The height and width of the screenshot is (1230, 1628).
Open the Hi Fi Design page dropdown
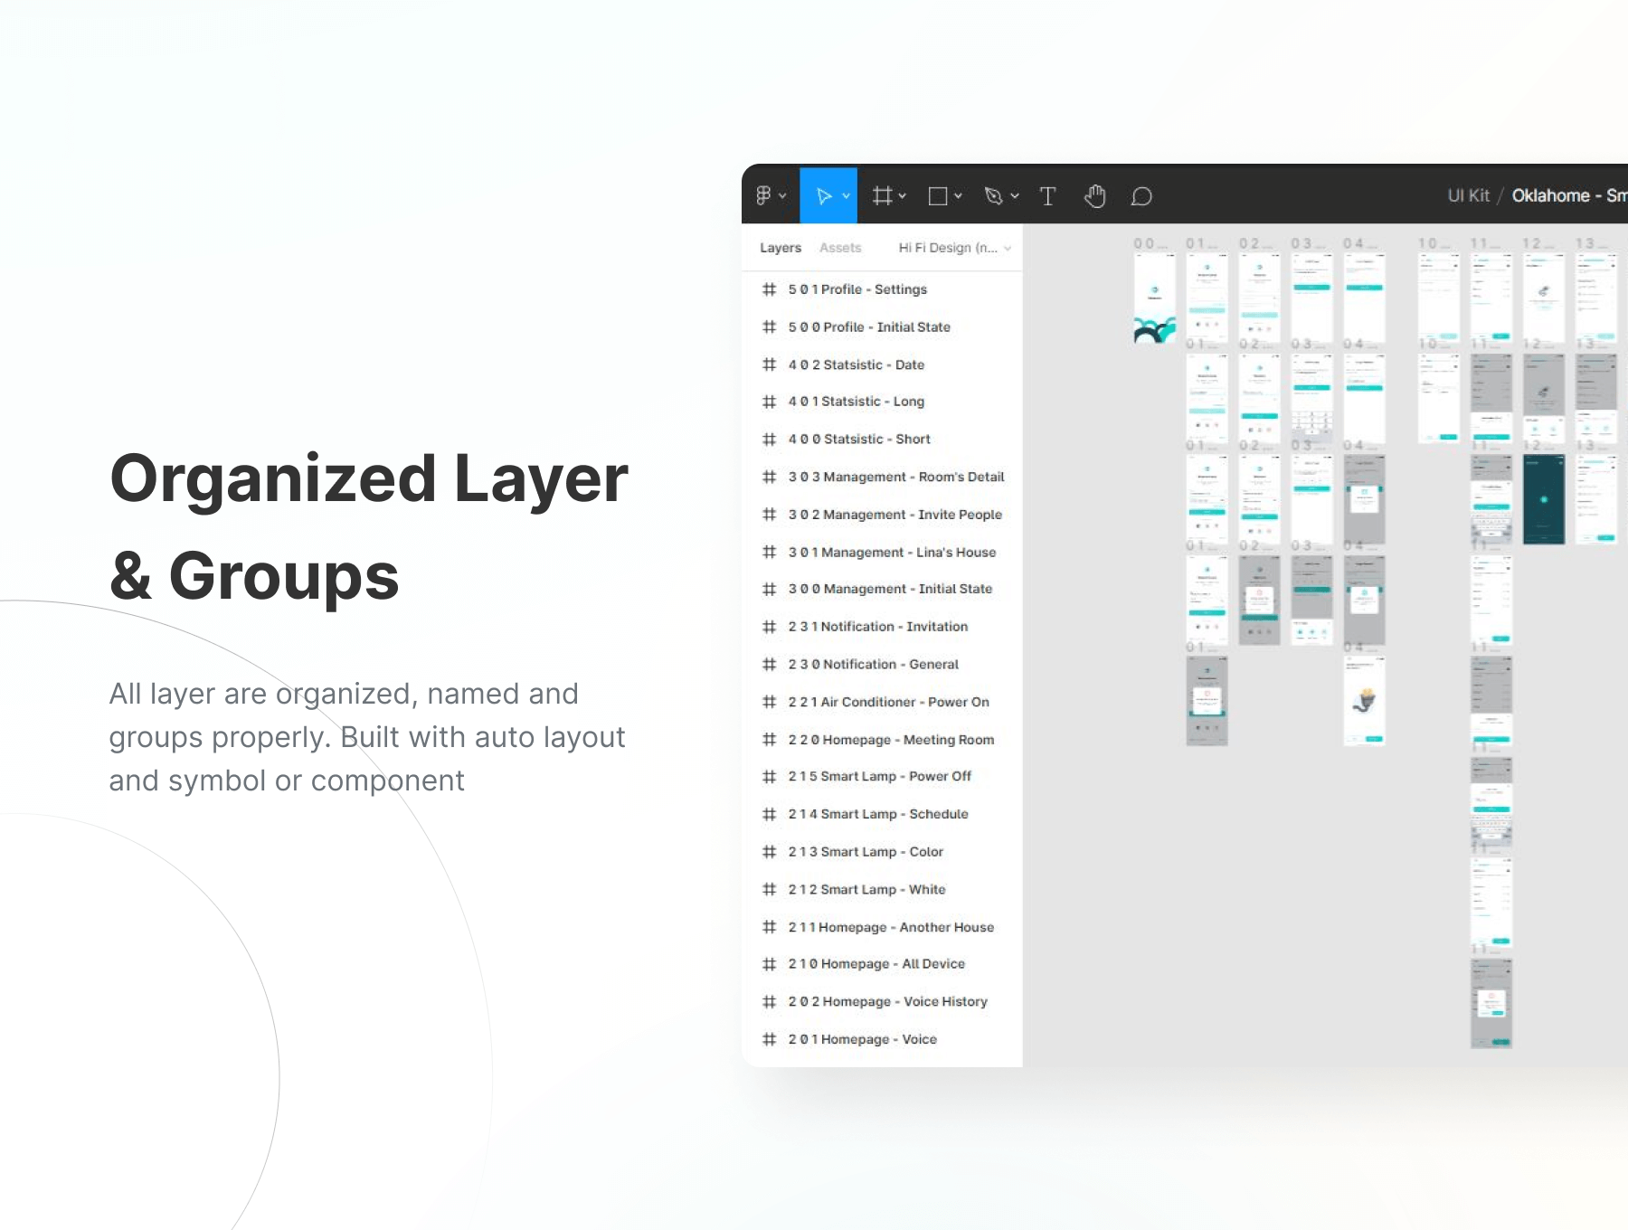coord(954,248)
